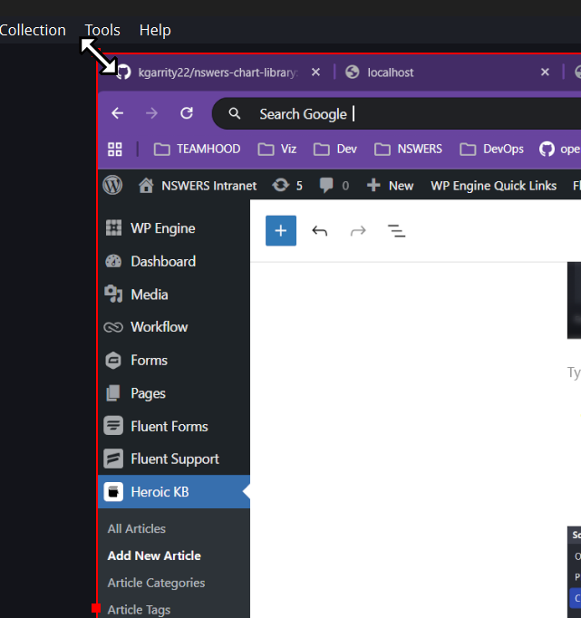Viewport: 581px width, 618px height.
Task: Open WP Engine Quick Links
Action: tap(493, 185)
